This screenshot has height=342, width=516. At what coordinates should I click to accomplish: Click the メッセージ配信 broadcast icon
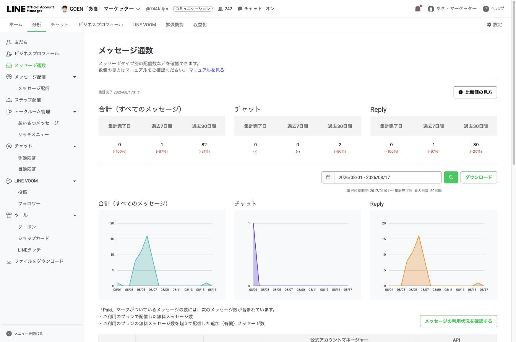click(x=9, y=77)
